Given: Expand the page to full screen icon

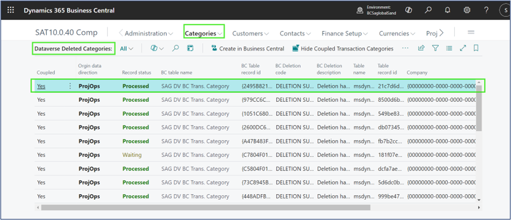Looking at the screenshot, I should click(x=463, y=48).
